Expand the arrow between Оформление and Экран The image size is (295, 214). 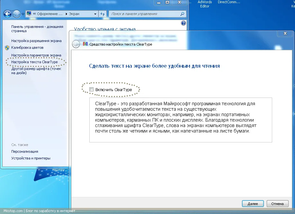click(67, 14)
